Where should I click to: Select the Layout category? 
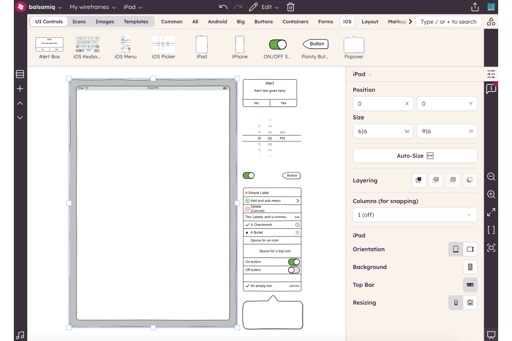click(370, 21)
